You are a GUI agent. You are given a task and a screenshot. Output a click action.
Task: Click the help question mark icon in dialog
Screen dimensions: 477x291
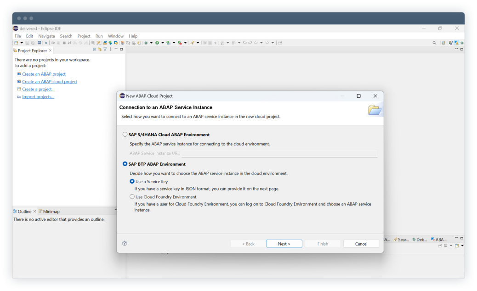coord(125,243)
